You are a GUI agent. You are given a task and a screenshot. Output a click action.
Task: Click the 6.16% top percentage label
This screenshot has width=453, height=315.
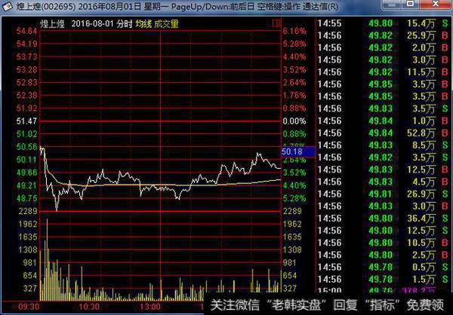294,31
